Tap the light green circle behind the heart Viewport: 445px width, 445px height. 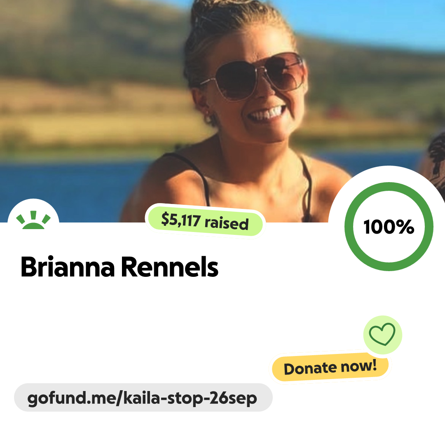point(382,335)
